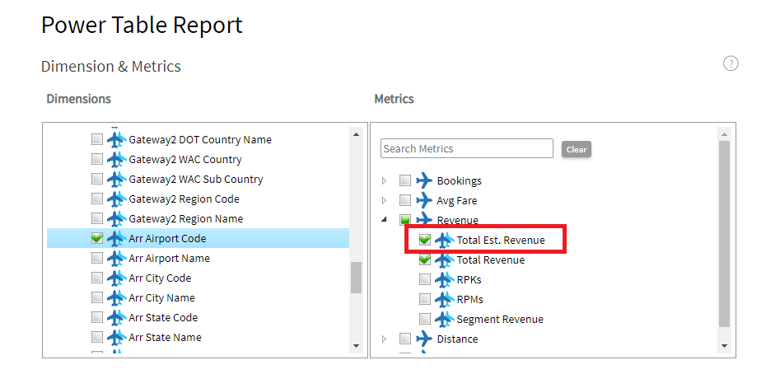The width and height of the screenshot is (766, 374).
Task: Click airplane icon beside Distance
Action: (424, 339)
